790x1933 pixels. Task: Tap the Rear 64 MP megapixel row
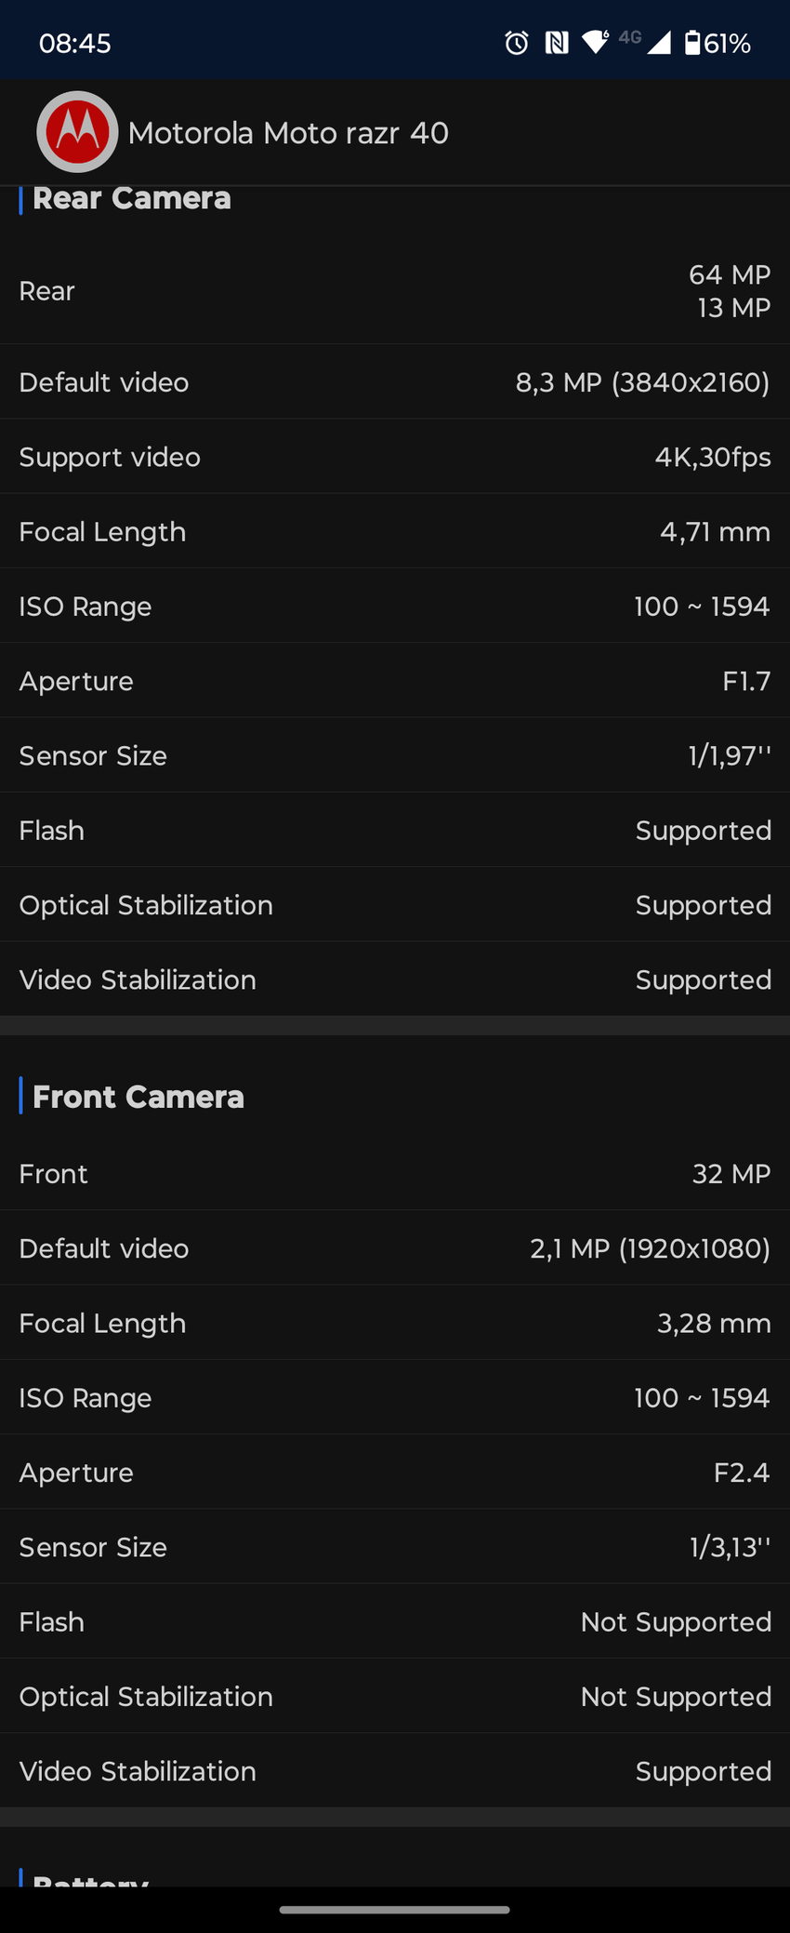pos(395,291)
